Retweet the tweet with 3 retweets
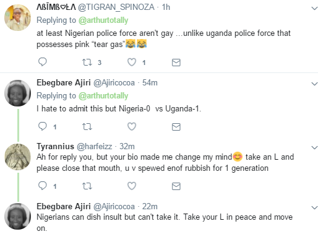This screenshot has height=234, width=318. [x=87, y=63]
